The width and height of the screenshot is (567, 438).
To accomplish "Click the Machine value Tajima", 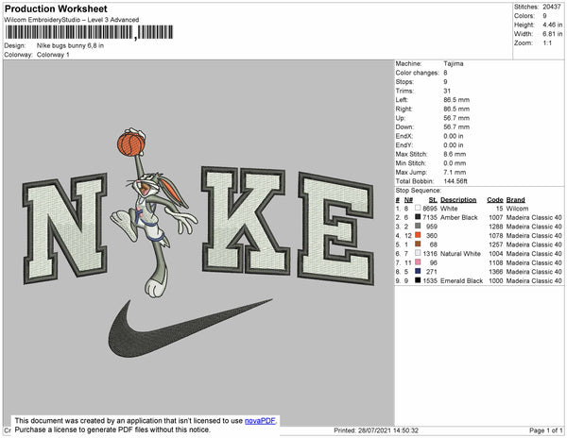I will pyautogui.click(x=453, y=63).
